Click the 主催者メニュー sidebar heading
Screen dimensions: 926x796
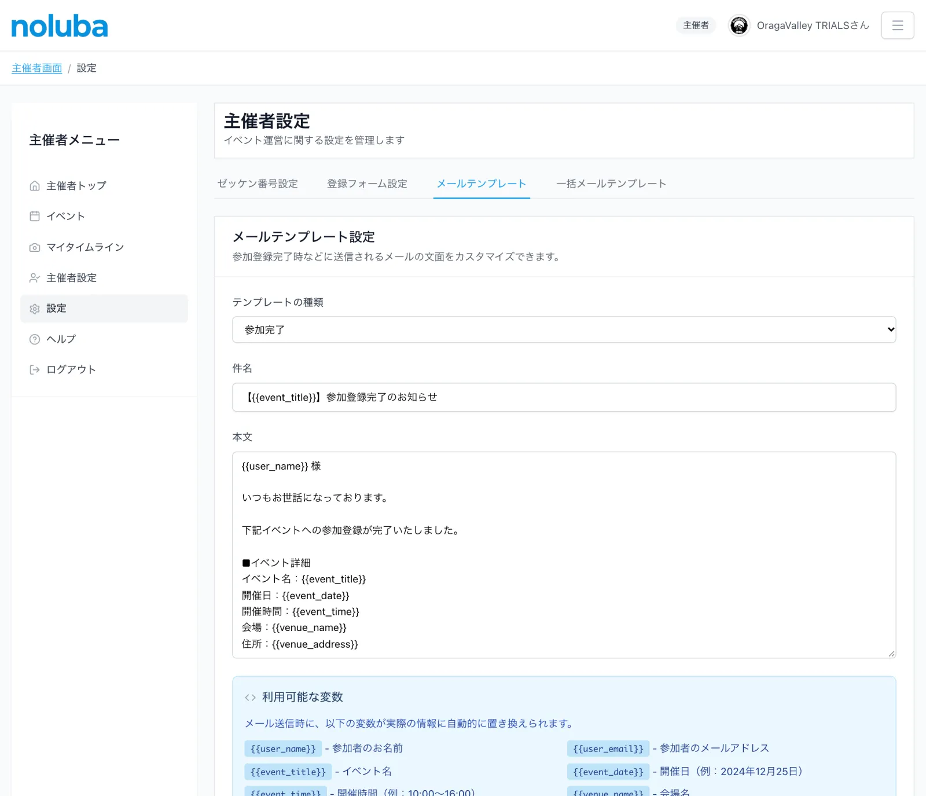point(75,140)
